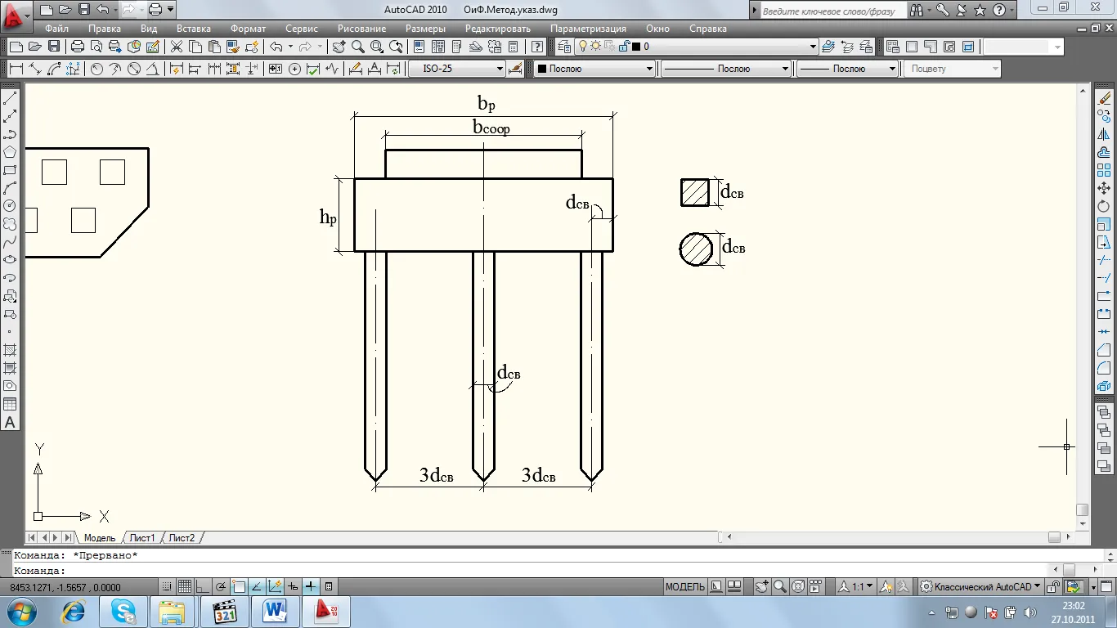Screen dimensions: 1117x628
Task: Select the Multiline Text tool
Action: [x=10, y=422]
